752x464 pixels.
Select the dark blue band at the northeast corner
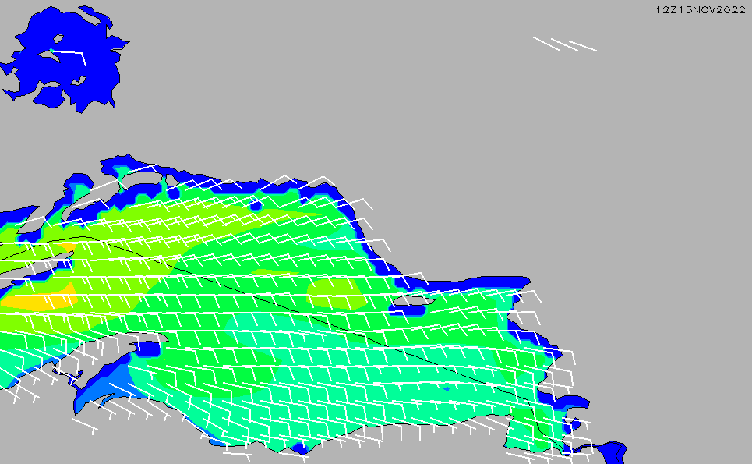pyautogui.click(x=499, y=282)
